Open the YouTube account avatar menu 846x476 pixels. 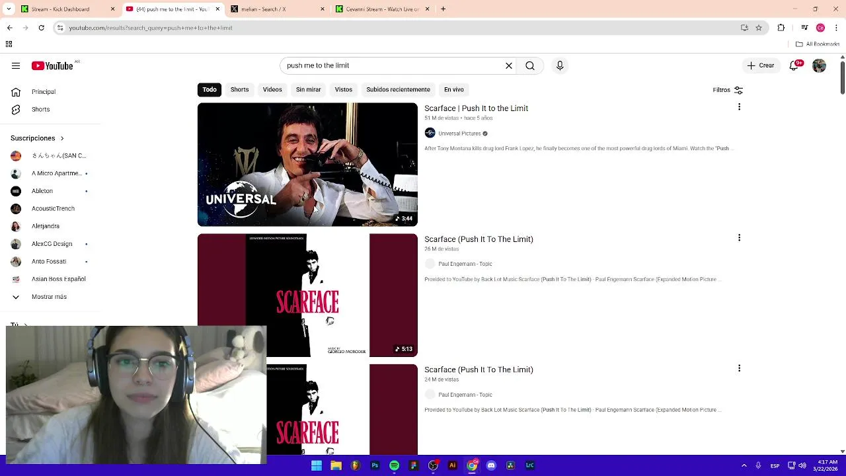[819, 65]
